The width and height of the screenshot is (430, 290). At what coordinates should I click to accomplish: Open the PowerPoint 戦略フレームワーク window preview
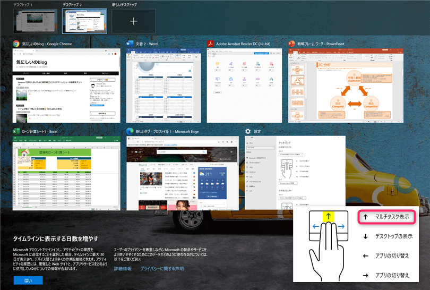(346, 86)
